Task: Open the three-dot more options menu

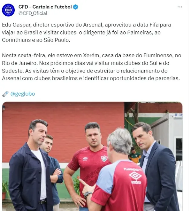Action: [x=180, y=7]
